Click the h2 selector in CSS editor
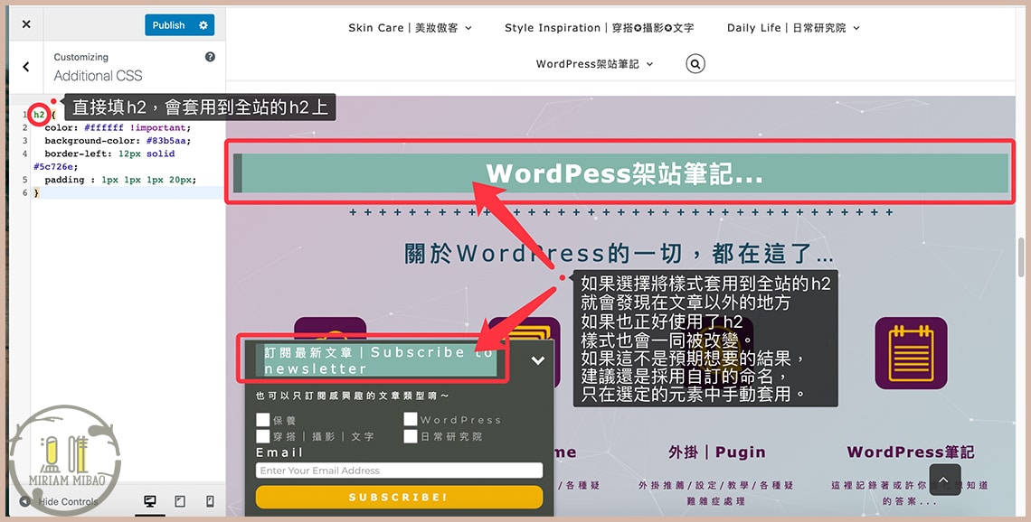Screen dimensions: 1031x522 point(40,115)
